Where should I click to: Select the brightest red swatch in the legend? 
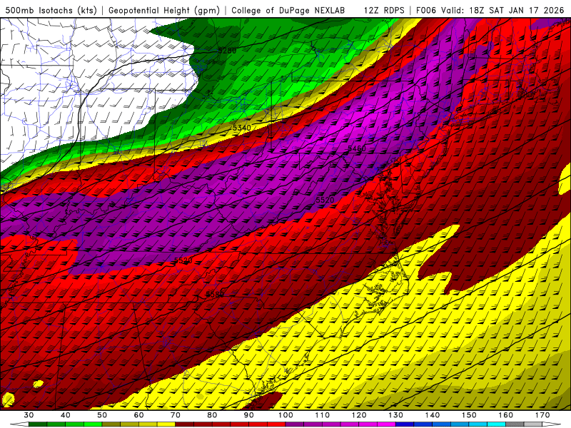tap(276, 424)
